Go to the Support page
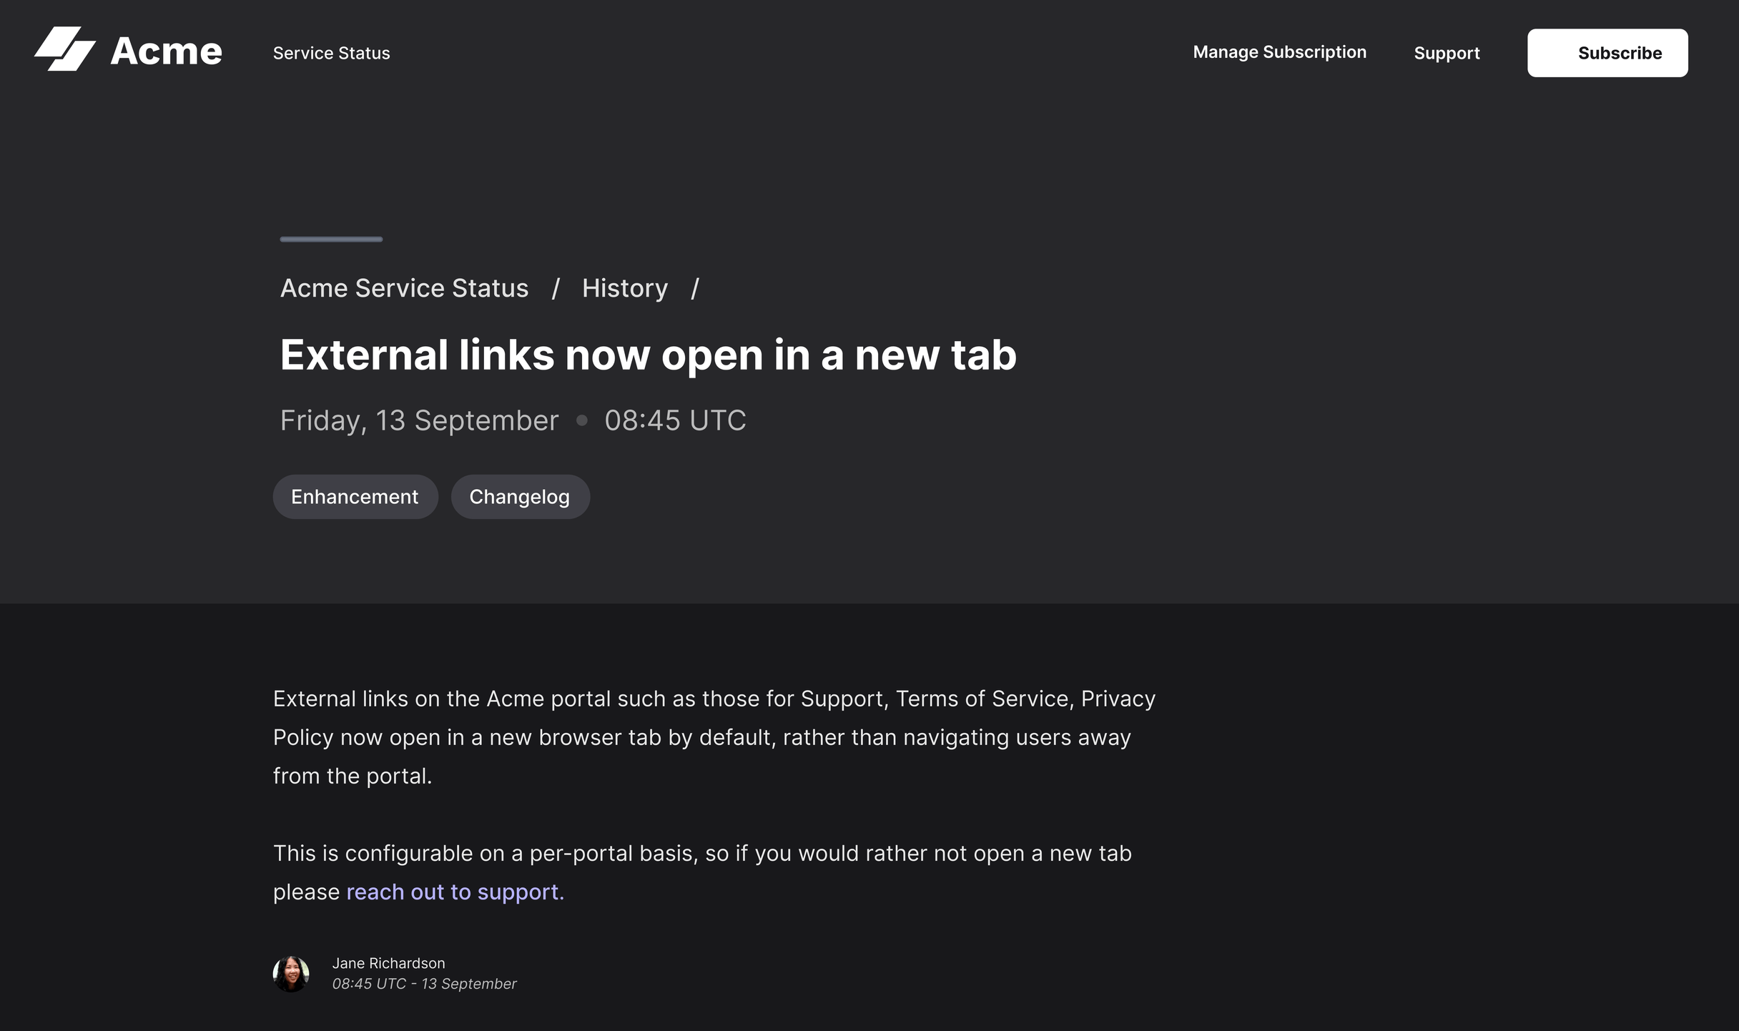1739x1031 pixels. (1447, 52)
